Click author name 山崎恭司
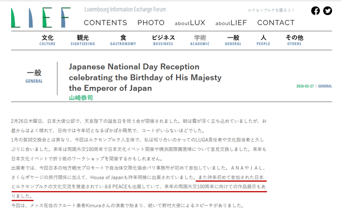341x217 pixels. (x=81, y=98)
